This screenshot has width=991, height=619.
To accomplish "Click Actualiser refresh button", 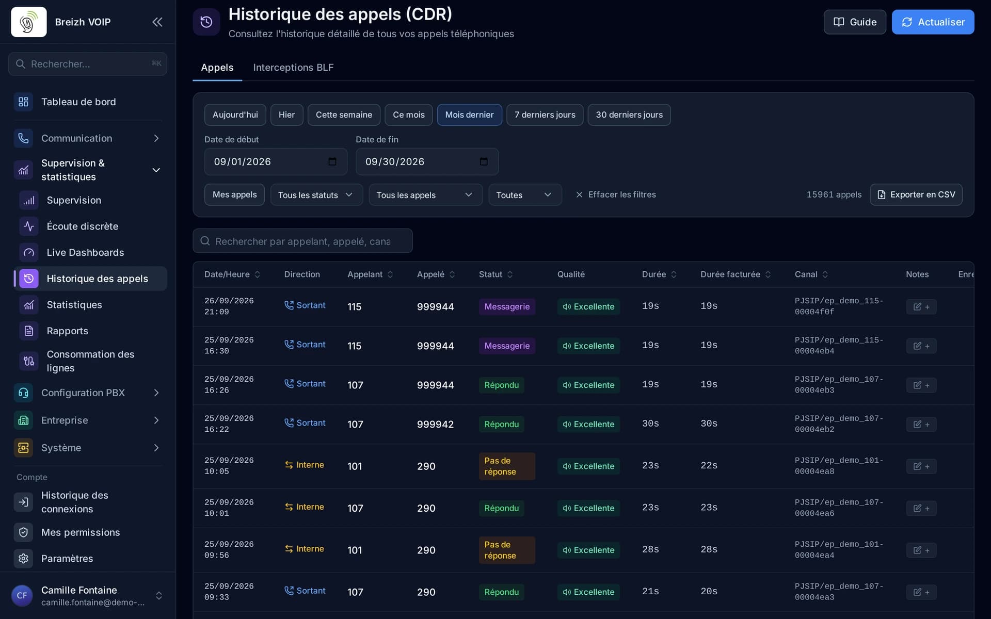I will tap(933, 22).
